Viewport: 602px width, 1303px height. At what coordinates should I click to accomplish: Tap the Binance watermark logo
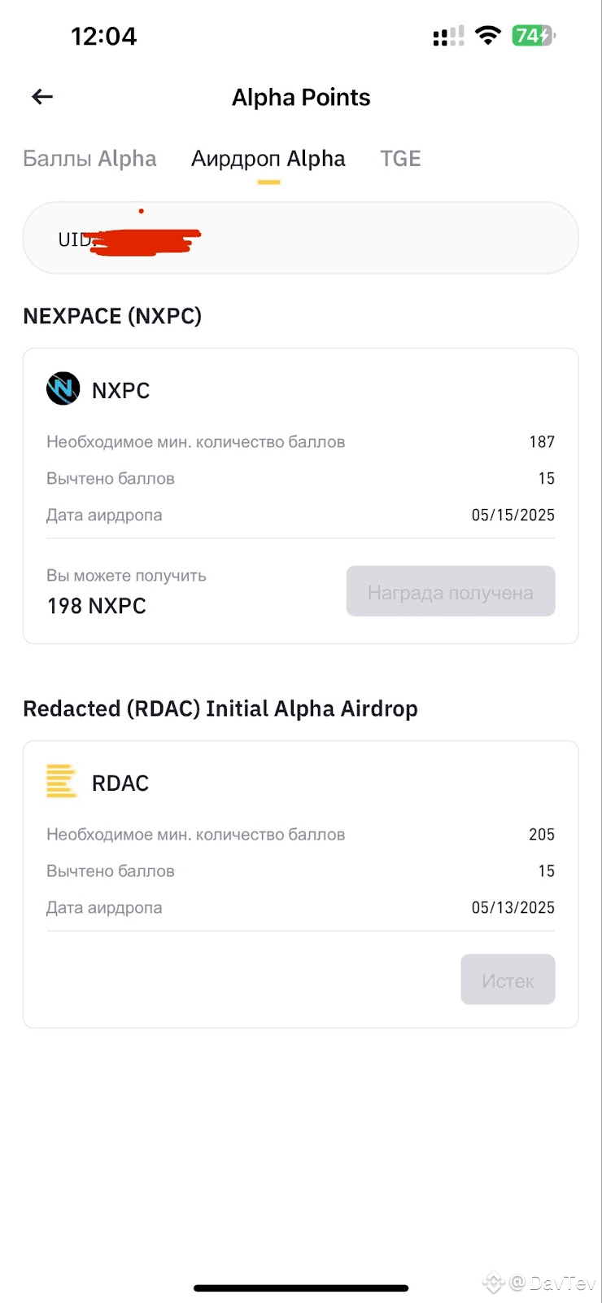[494, 1283]
